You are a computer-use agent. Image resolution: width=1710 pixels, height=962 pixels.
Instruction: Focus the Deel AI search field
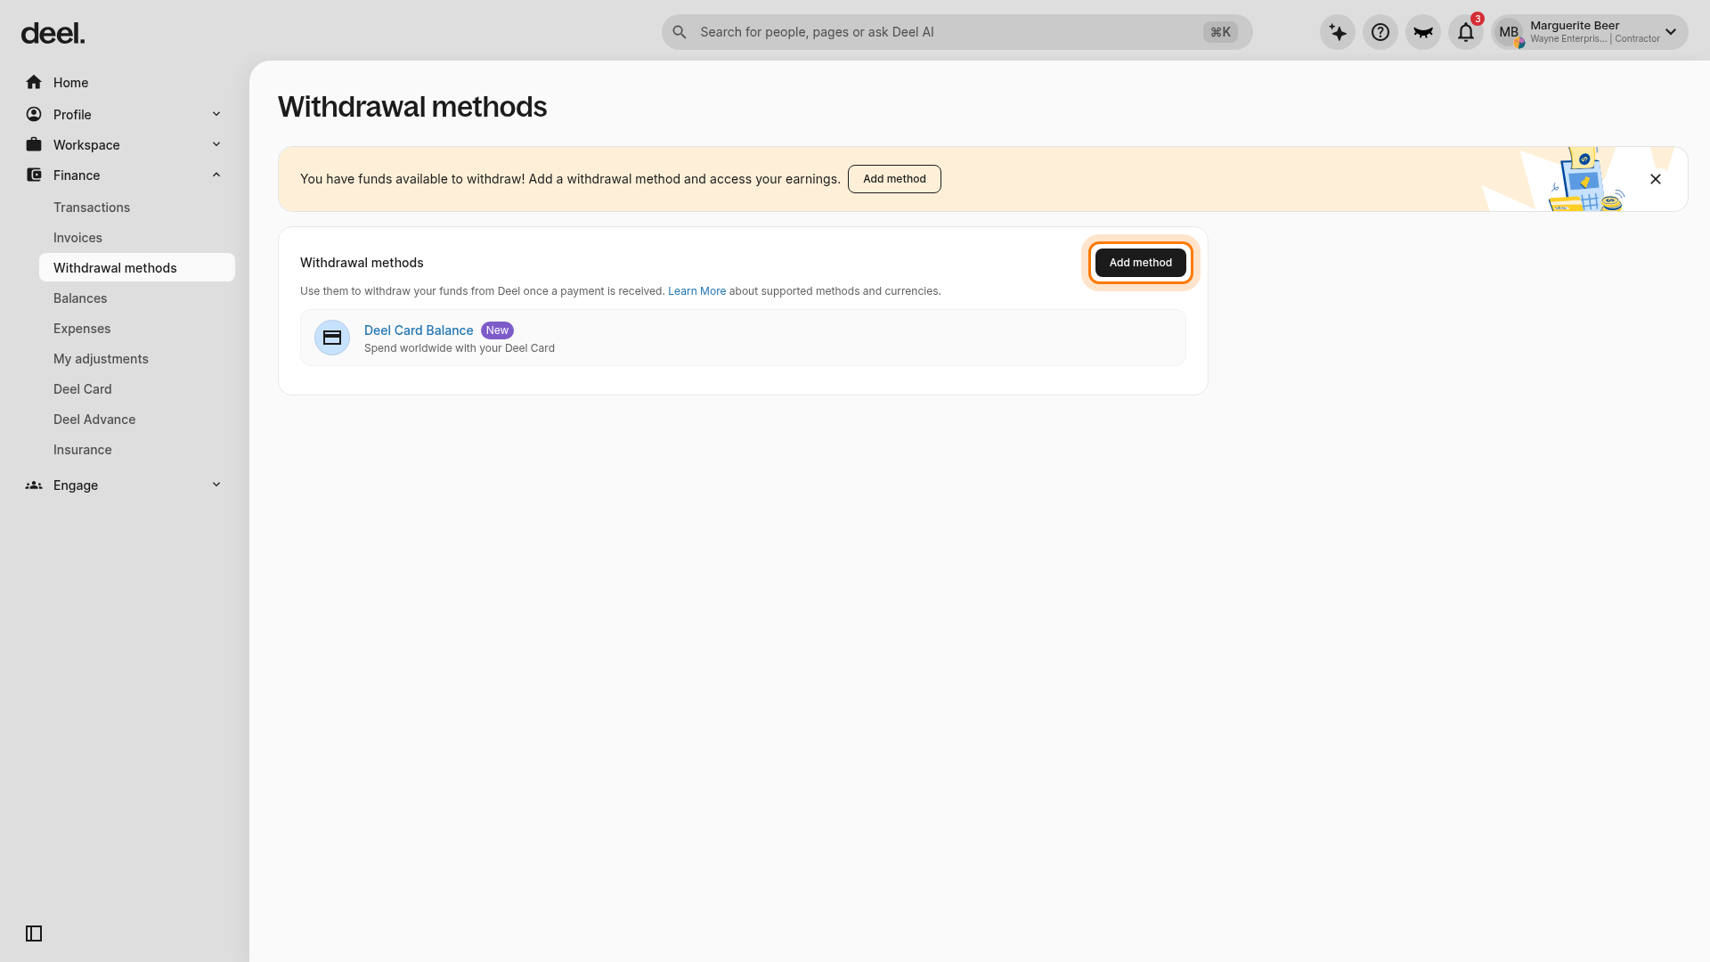click(957, 32)
